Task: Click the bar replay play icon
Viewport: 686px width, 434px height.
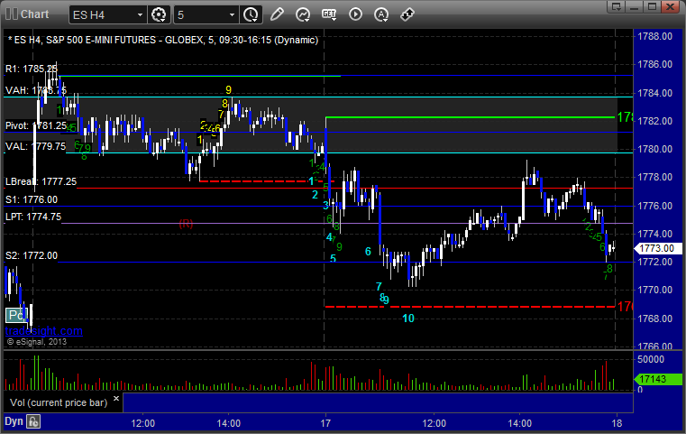Action: (355, 14)
